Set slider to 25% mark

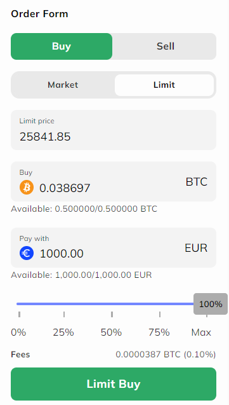[x=63, y=332]
